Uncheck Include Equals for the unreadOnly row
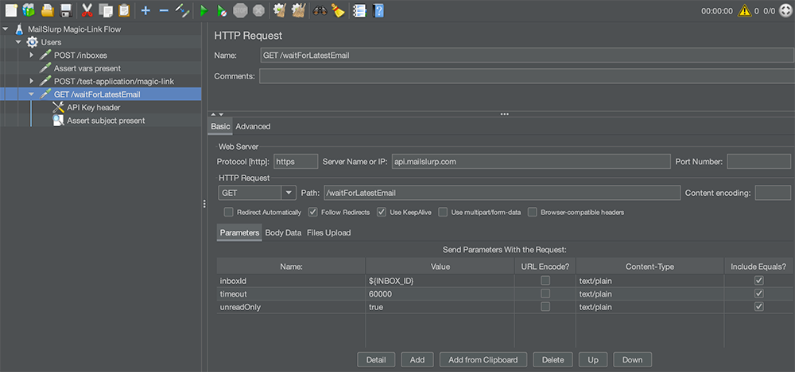The width and height of the screenshot is (795, 372). 759,307
